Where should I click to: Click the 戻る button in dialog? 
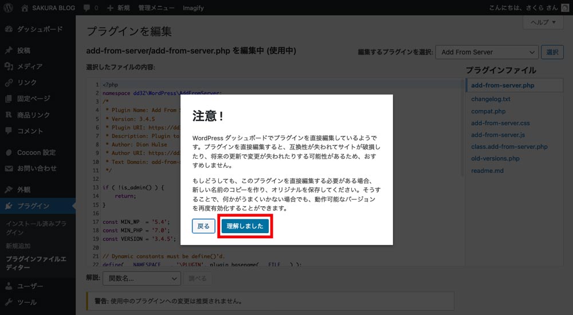(x=203, y=226)
